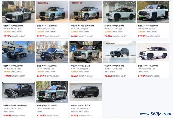This screenshot has width=173, height=118.
Task: Open the 86.90万 green U8 photo
Action: (x=86, y=52)
